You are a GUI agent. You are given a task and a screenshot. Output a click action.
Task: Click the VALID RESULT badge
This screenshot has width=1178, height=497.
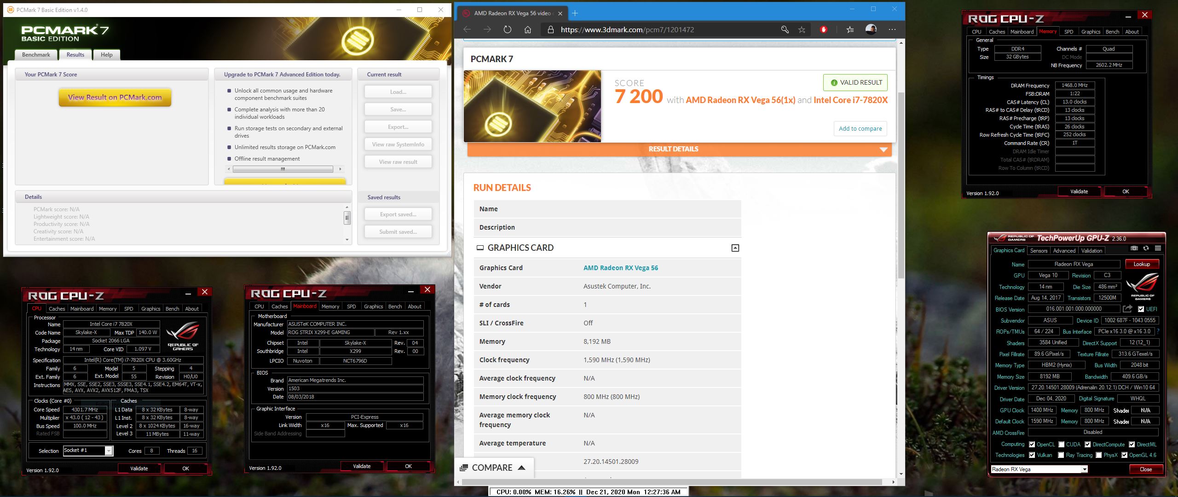point(855,83)
